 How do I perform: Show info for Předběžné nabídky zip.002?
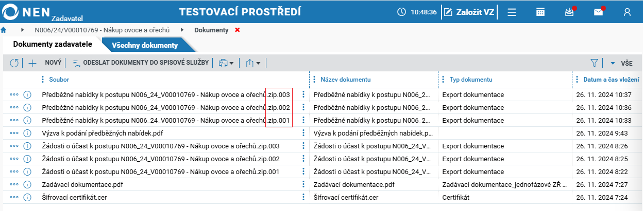(27, 107)
